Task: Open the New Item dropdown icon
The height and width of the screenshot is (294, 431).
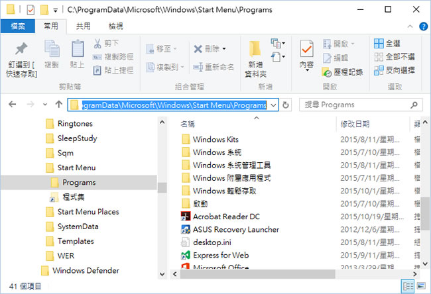Action: [x=278, y=43]
